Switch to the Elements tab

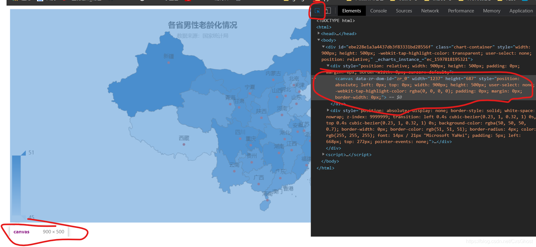coord(352,11)
